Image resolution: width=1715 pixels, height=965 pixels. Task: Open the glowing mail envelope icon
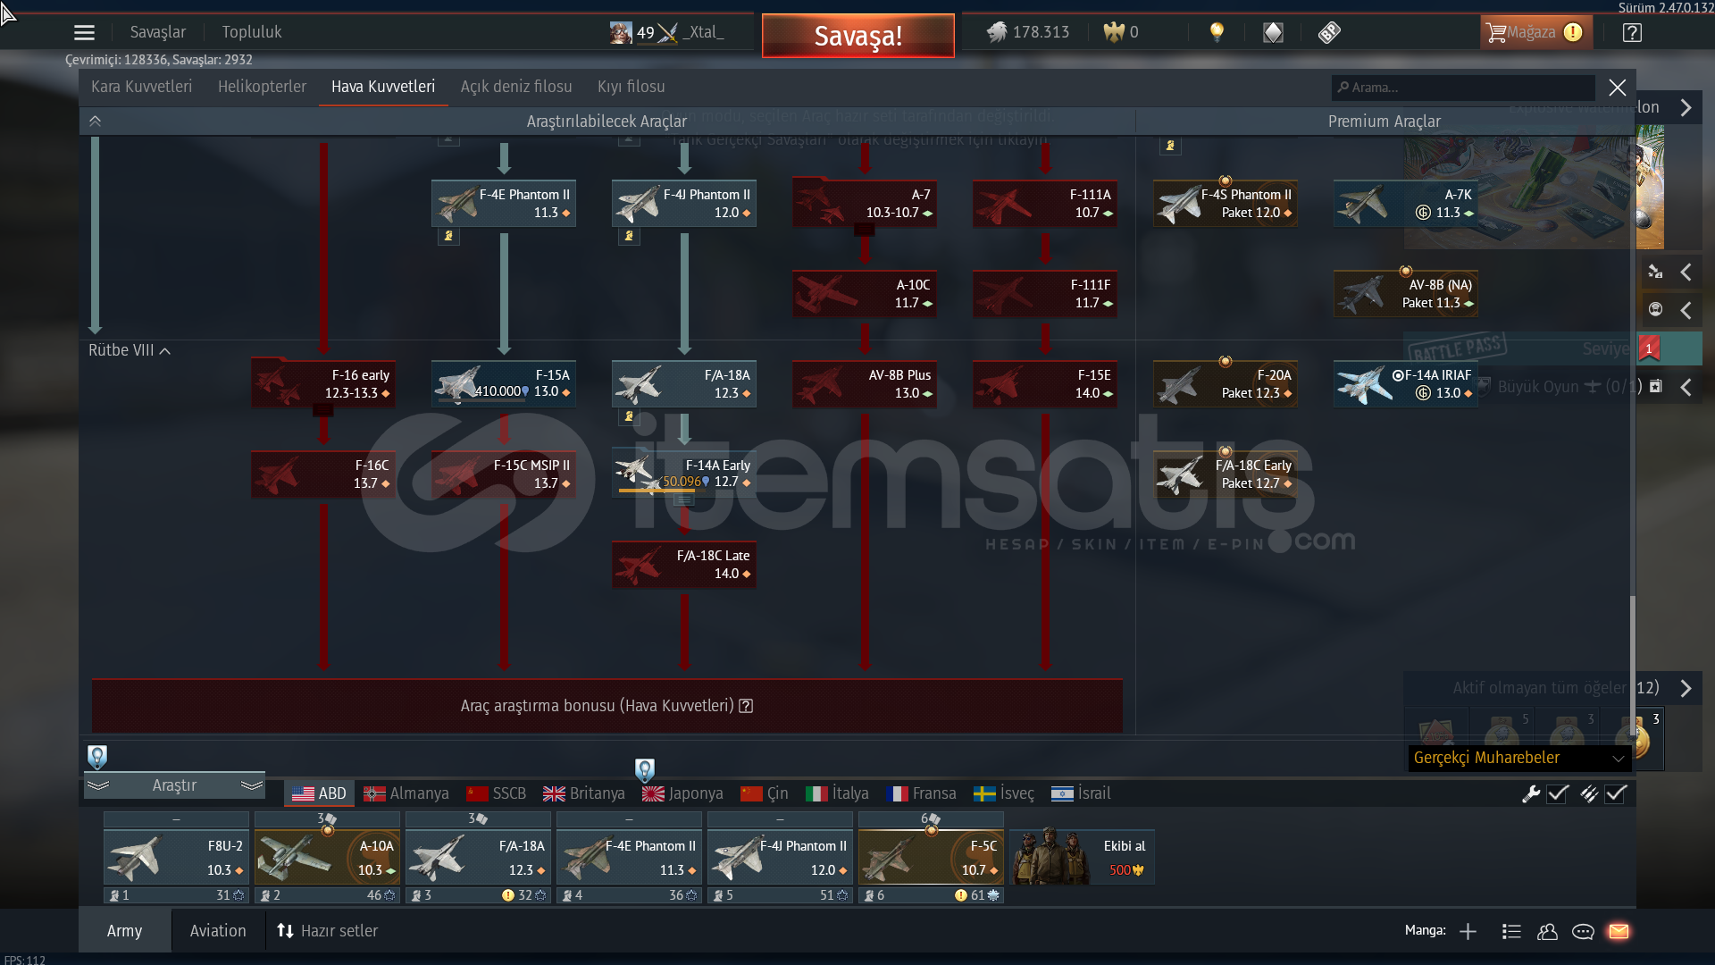tap(1619, 932)
